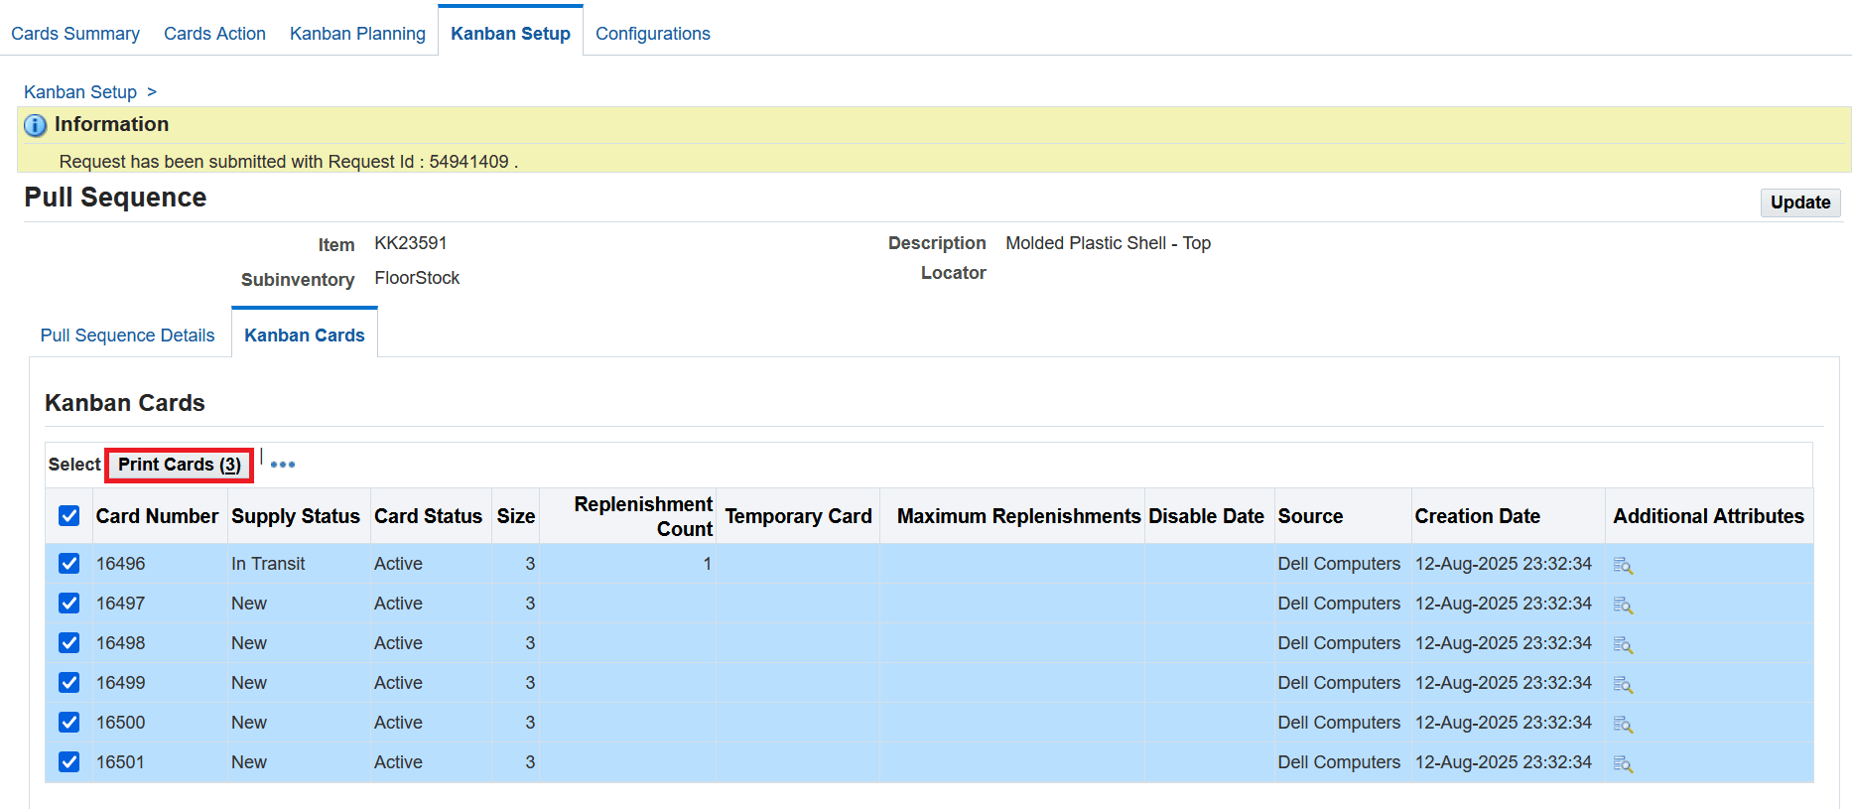
Task: Expand the more actions ellipsis menu
Action: click(283, 465)
